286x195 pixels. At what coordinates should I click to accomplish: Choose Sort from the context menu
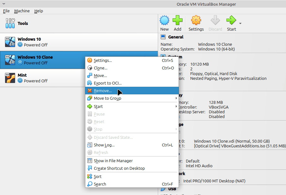coord(132,177)
